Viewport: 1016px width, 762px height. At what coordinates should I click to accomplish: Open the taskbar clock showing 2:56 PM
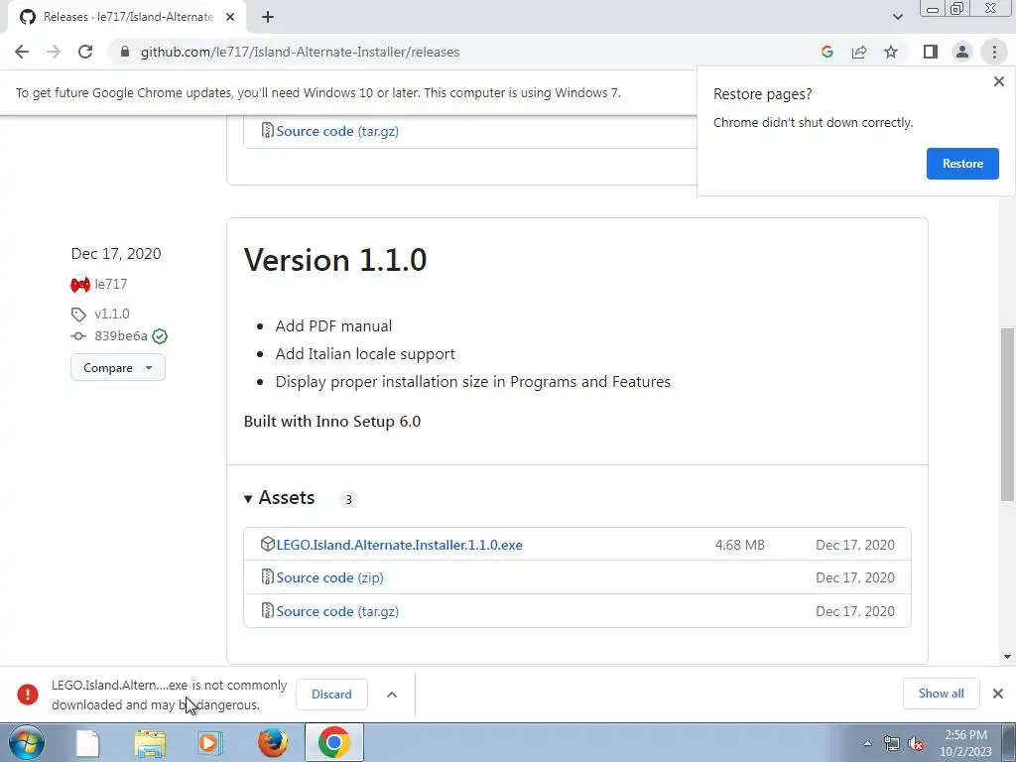965,743
